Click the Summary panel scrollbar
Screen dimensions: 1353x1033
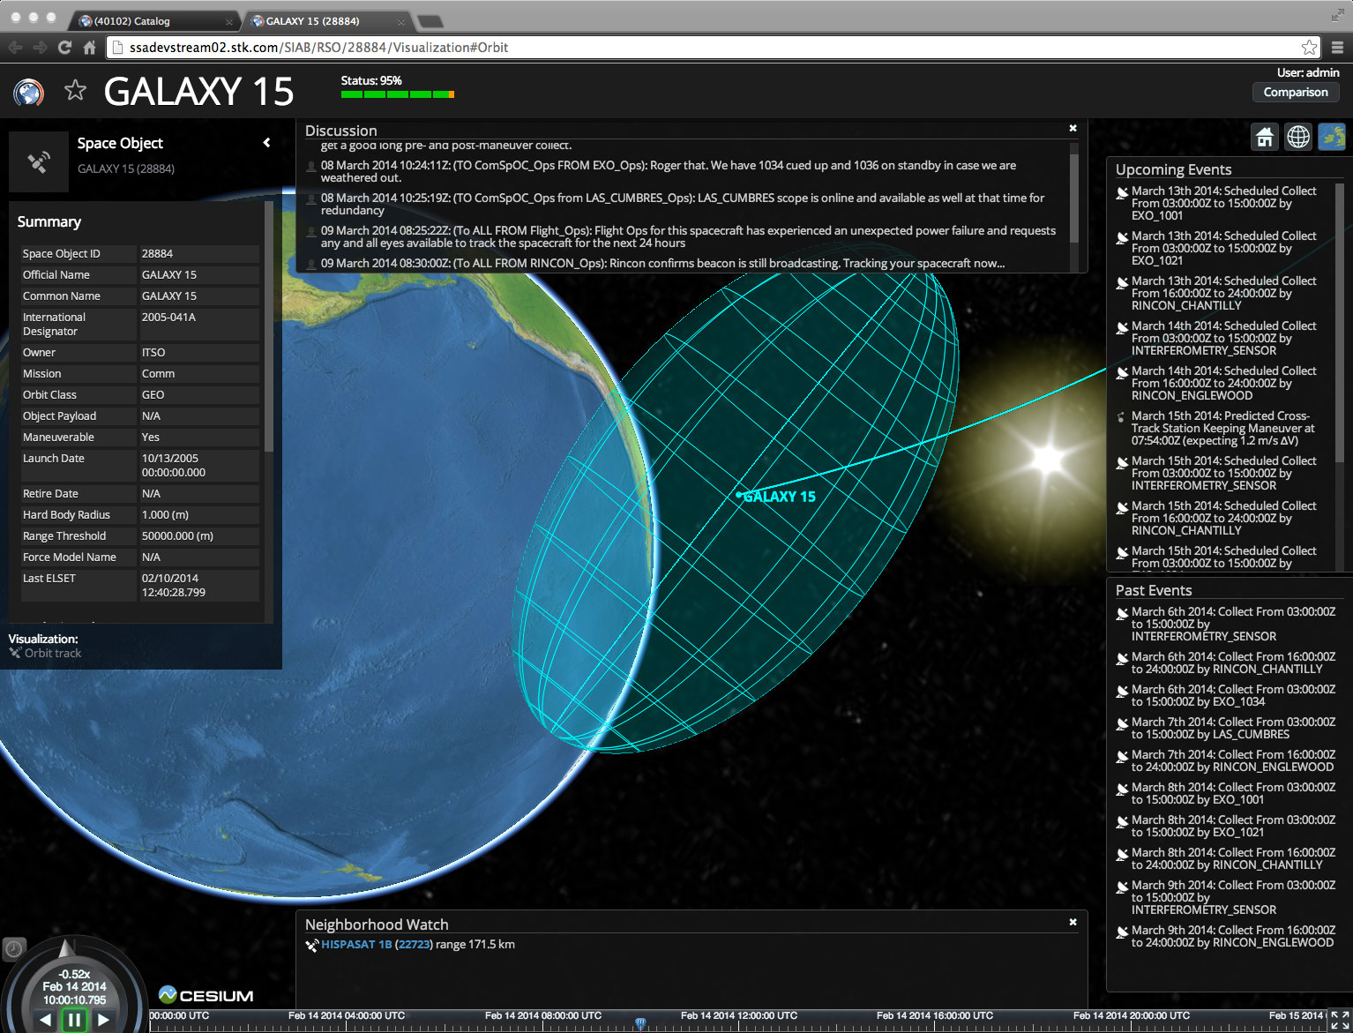(268, 326)
